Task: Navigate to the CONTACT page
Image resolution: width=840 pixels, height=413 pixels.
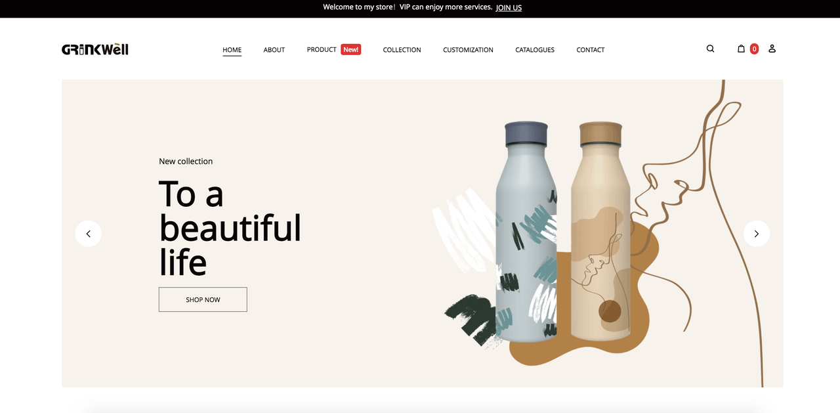Action: [x=591, y=50]
